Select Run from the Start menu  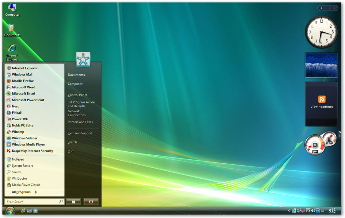point(71,151)
